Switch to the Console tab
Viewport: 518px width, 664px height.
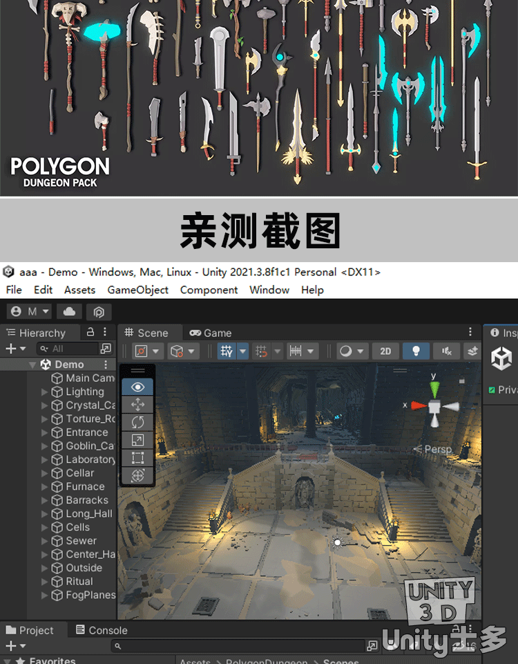(x=102, y=630)
